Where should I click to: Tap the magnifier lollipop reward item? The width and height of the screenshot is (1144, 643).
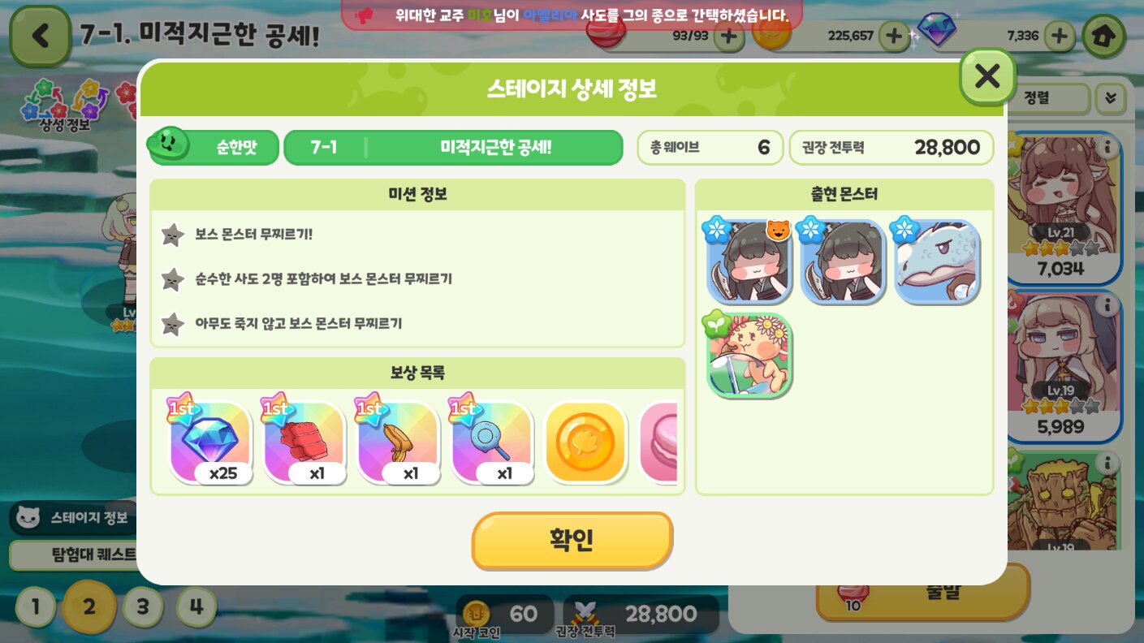(x=491, y=442)
